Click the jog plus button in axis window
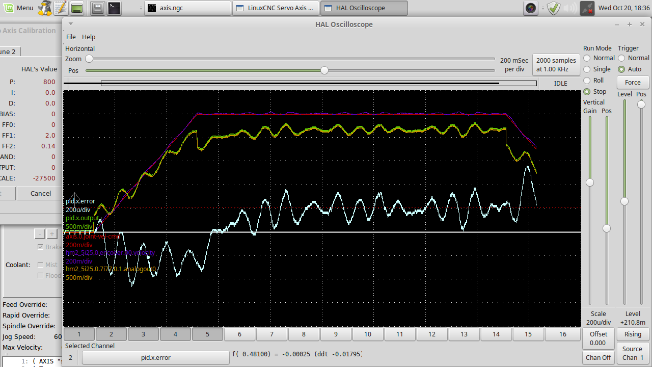Viewport: 652px width, 367px height. pos(52,234)
